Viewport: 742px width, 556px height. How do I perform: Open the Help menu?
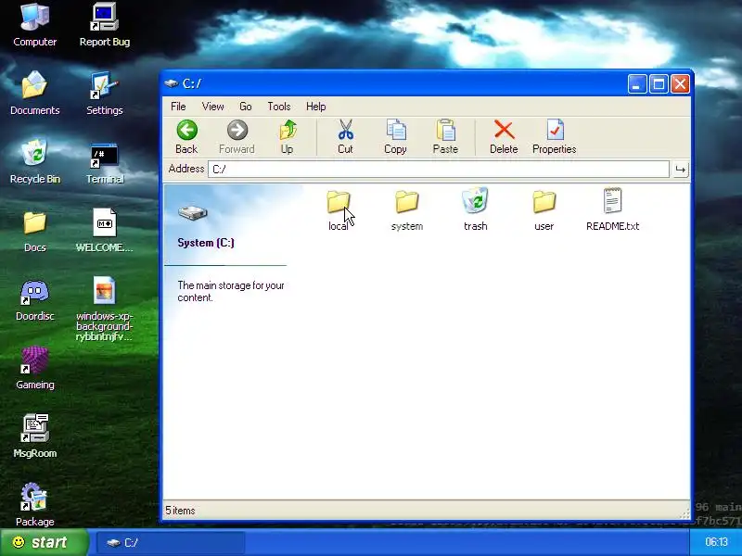tap(316, 107)
